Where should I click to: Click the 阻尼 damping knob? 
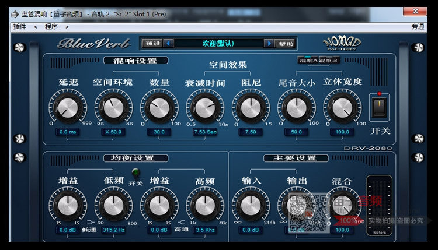point(251,108)
